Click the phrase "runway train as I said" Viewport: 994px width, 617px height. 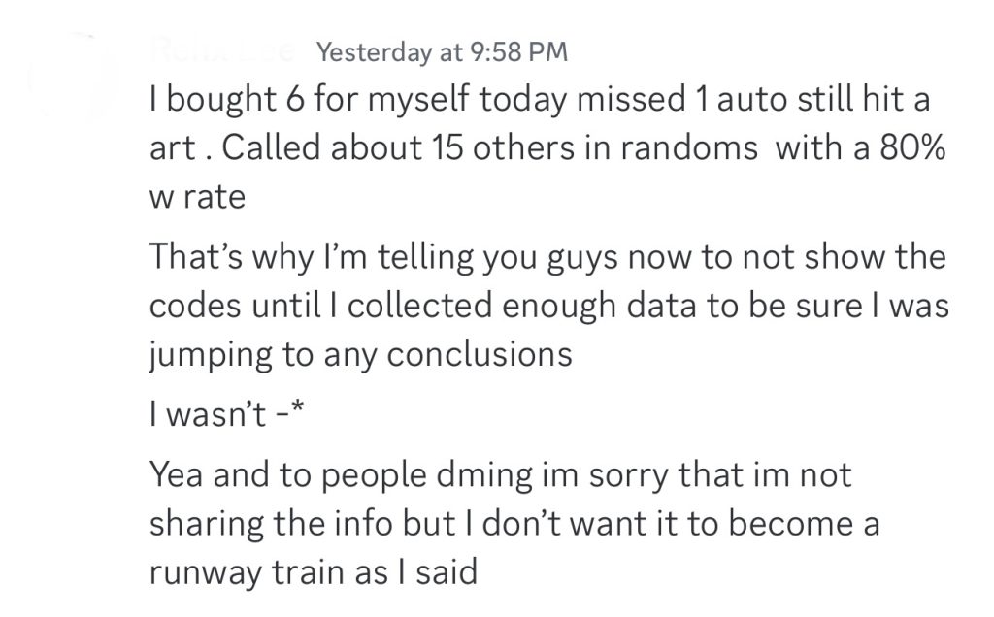(x=314, y=571)
